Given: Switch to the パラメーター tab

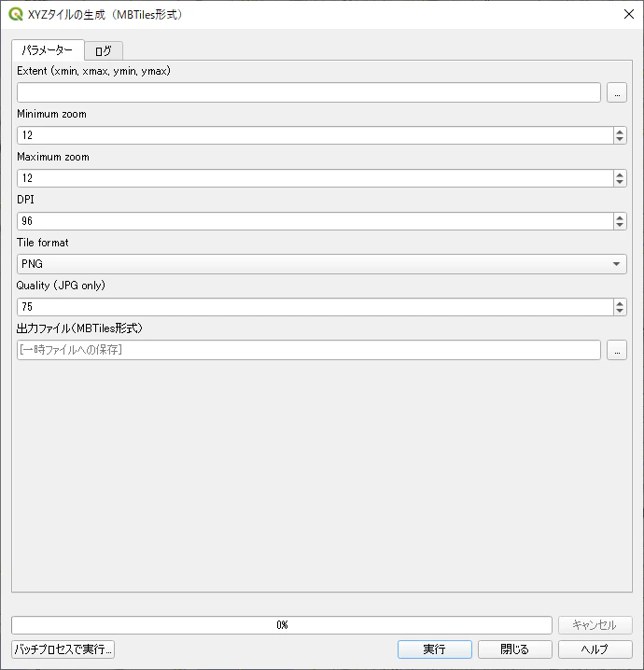Looking at the screenshot, I should [x=48, y=50].
